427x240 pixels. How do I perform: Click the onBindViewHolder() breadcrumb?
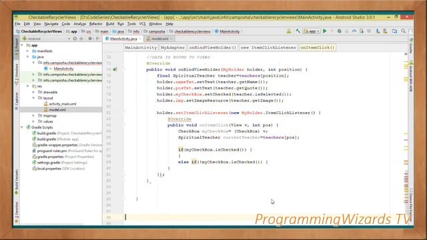click(212, 47)
